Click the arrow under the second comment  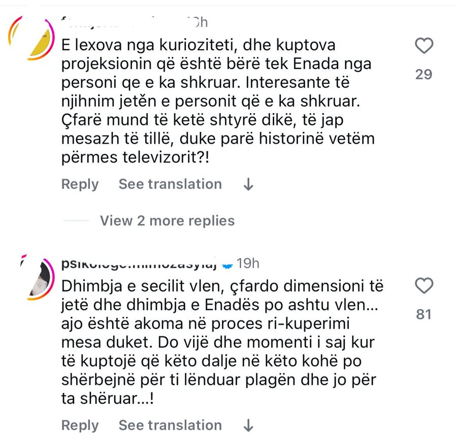tap(248, 425)
